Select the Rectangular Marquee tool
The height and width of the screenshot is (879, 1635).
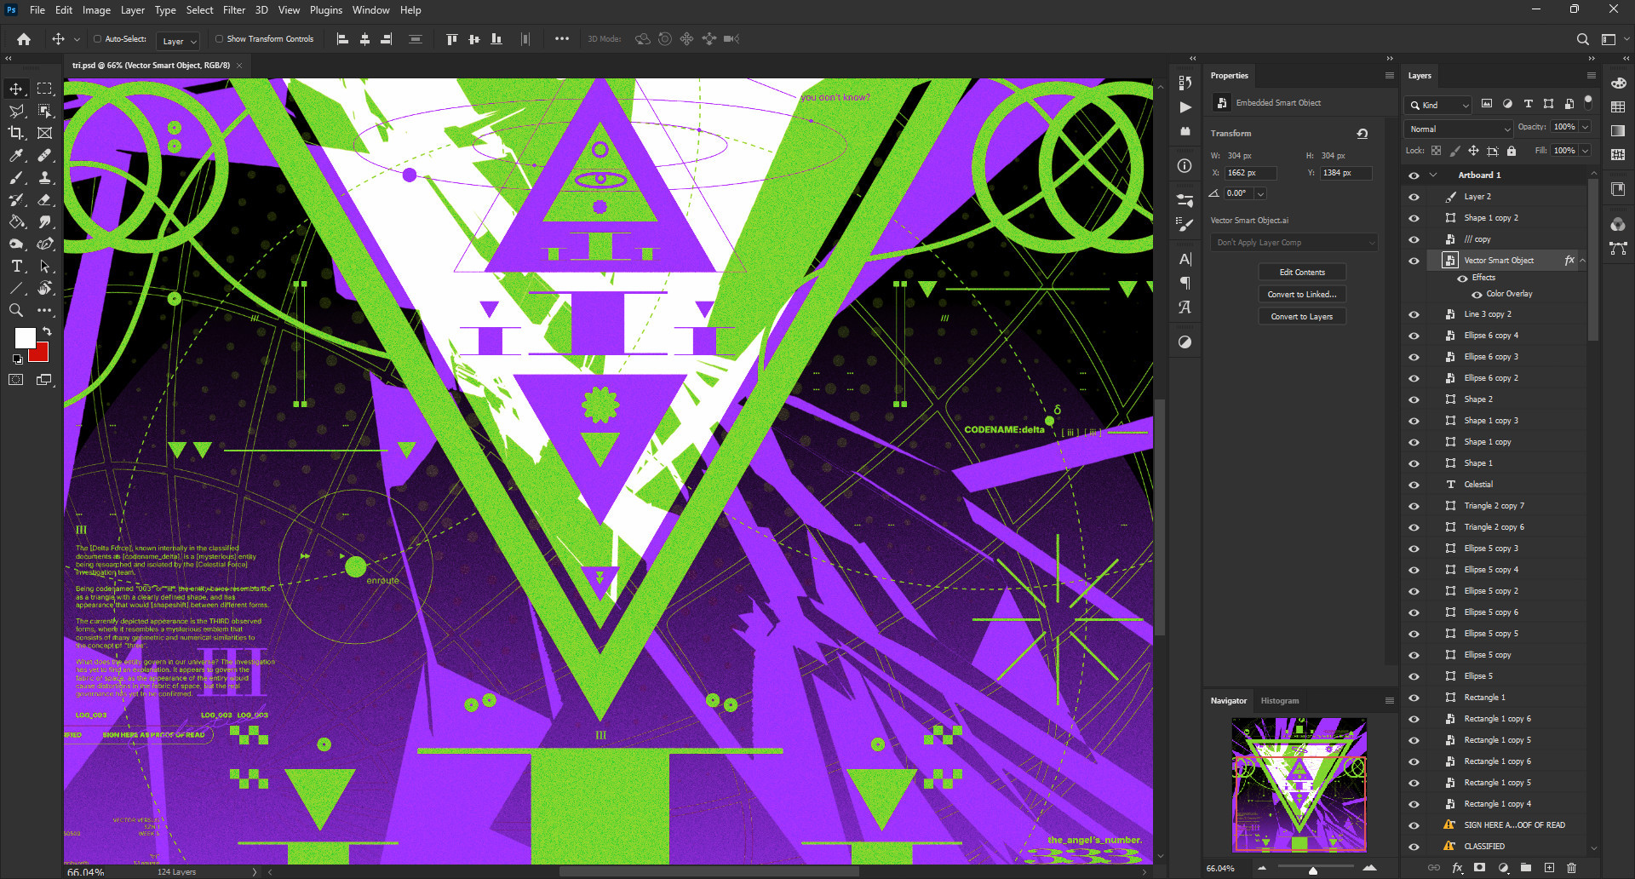[x=44, y=89]
